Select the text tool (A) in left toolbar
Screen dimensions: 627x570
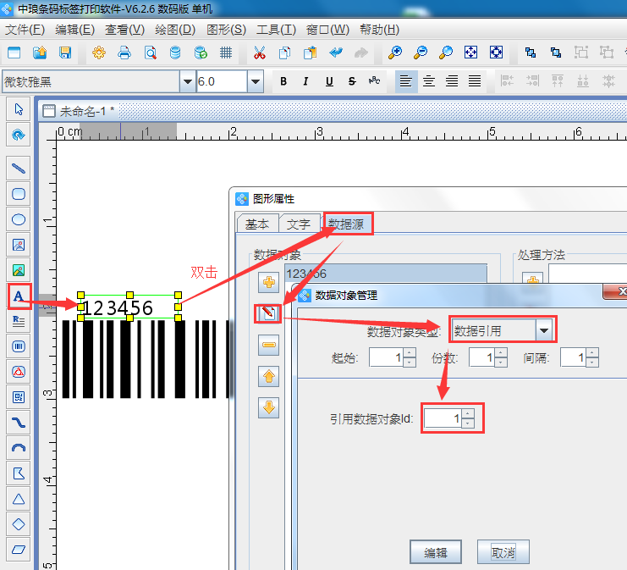(18, 296)
